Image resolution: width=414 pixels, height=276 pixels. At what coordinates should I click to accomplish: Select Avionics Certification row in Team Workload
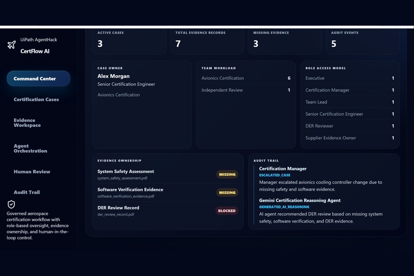coord(246,78)
